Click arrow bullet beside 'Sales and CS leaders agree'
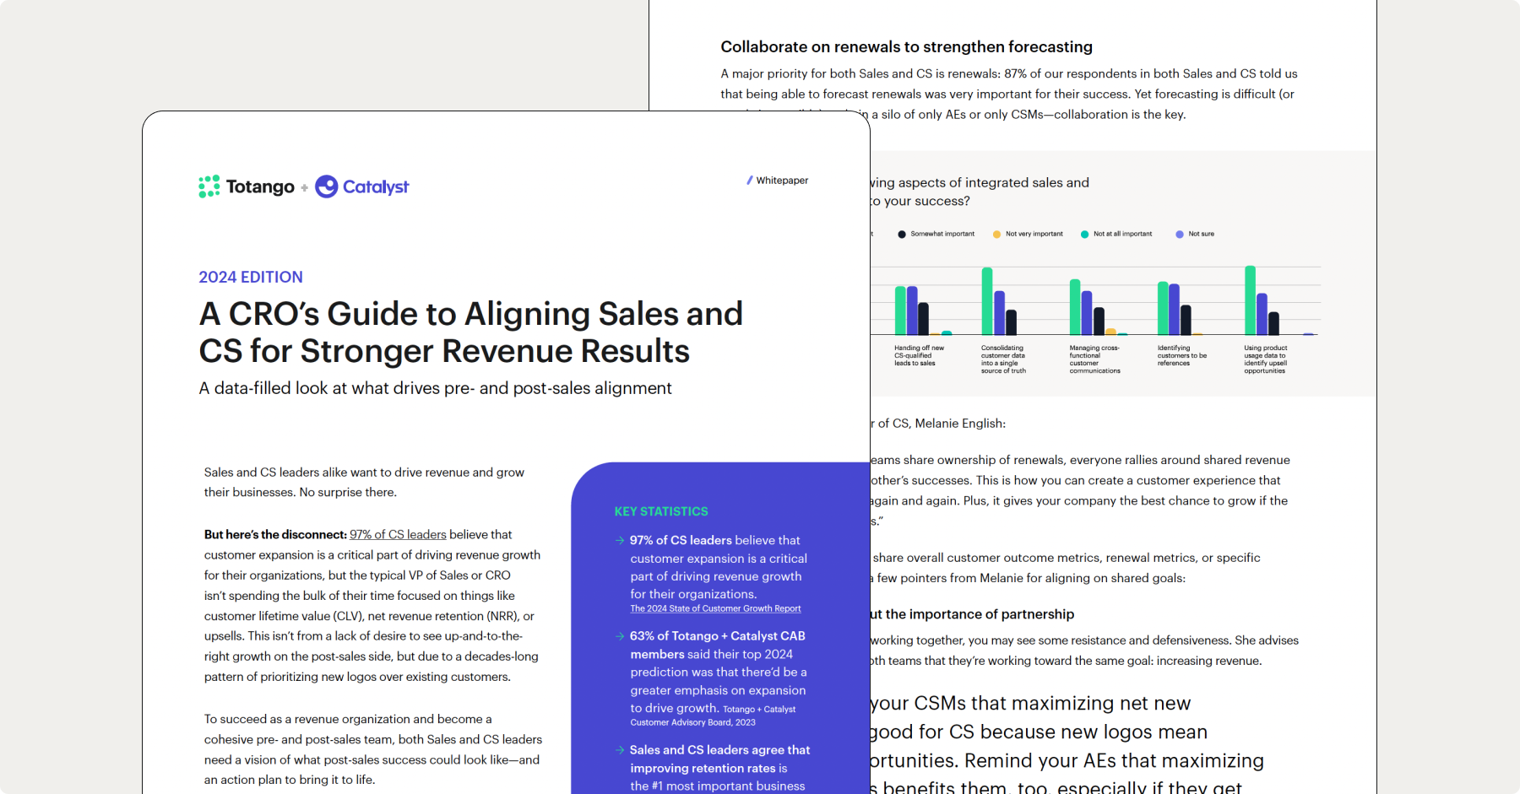This screenshot has width=1520, height=794. [620, 750]
